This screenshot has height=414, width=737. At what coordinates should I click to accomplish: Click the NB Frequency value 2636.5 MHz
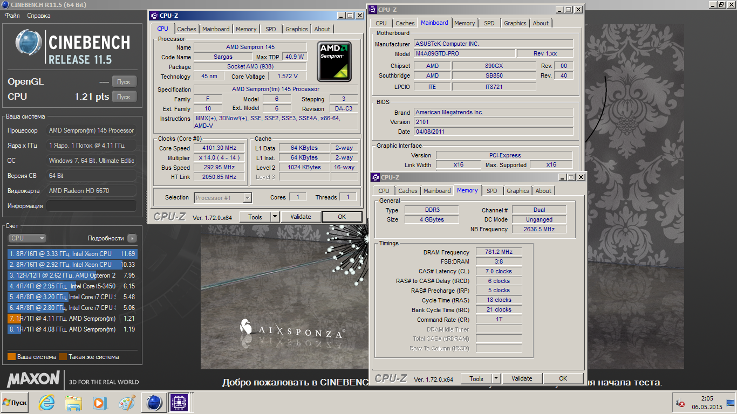539,229
